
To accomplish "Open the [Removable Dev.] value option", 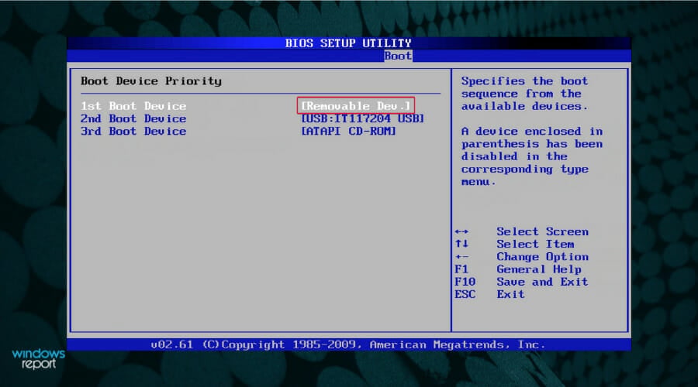I will tap(356, 106).
